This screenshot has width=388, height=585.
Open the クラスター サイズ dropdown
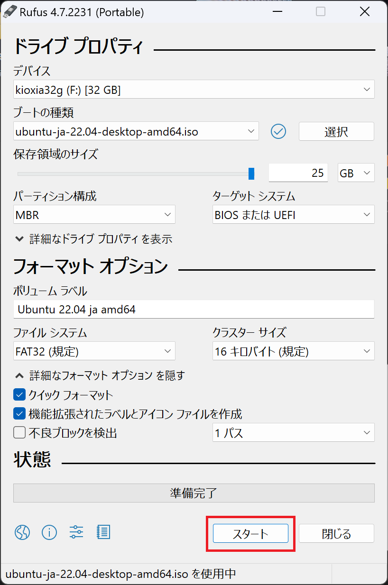point(294,351)
